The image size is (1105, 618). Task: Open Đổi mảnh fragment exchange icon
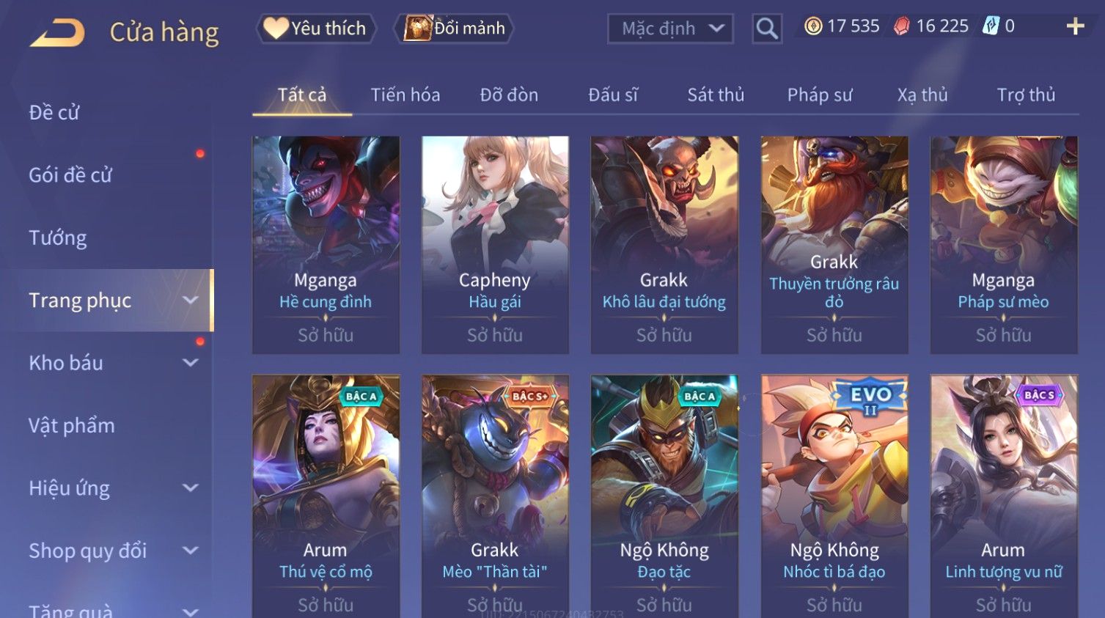pos(454,29)
